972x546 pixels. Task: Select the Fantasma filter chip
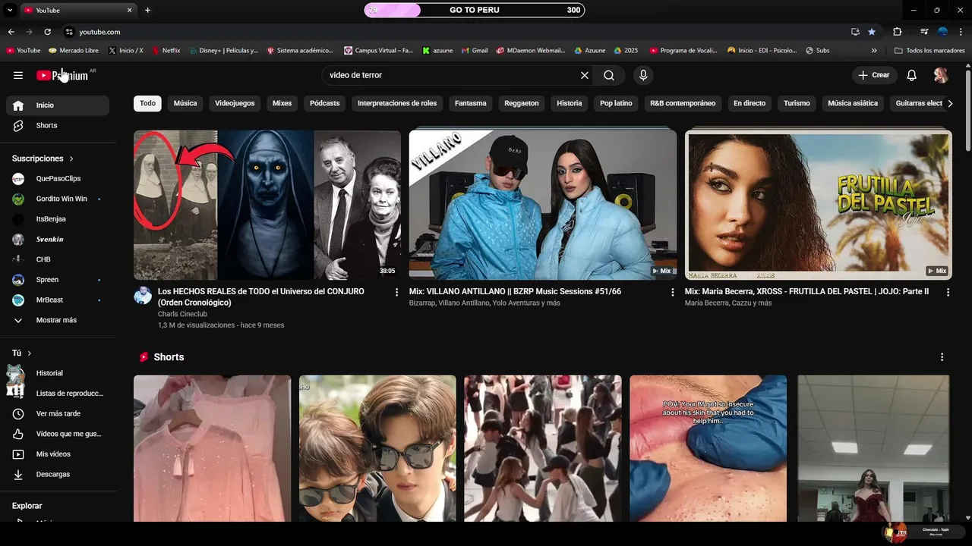[471, 103]
